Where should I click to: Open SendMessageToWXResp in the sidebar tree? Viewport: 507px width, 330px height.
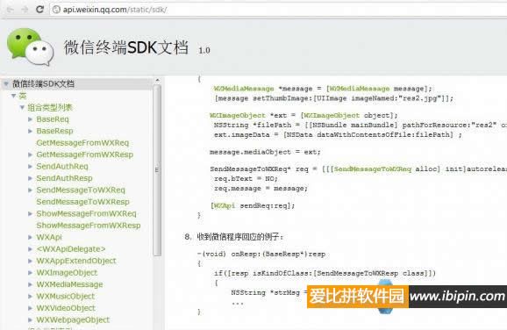coord(82,202)
